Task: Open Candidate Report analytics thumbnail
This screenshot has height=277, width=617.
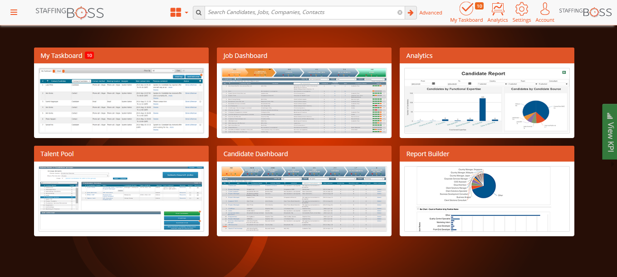Action: click(487, 100)
